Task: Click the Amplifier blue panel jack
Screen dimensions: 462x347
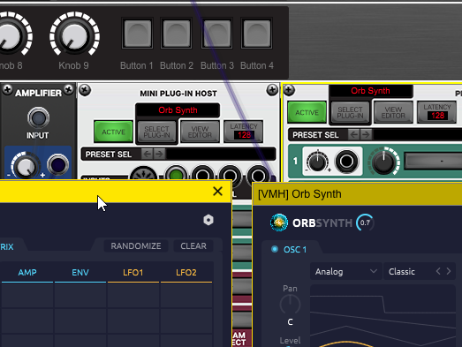Action: (x=57, y=164)
